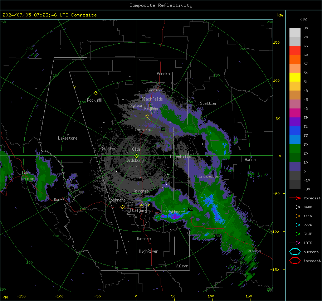Click the yellow diamond marker above Calgary

[141, 206]
